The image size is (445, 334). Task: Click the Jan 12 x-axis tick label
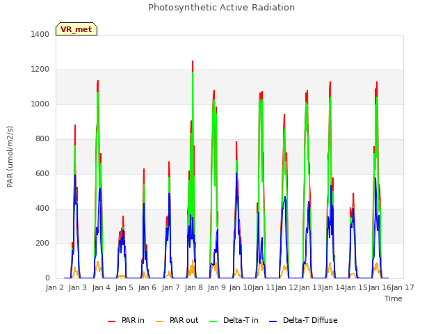tap(286, 287)
